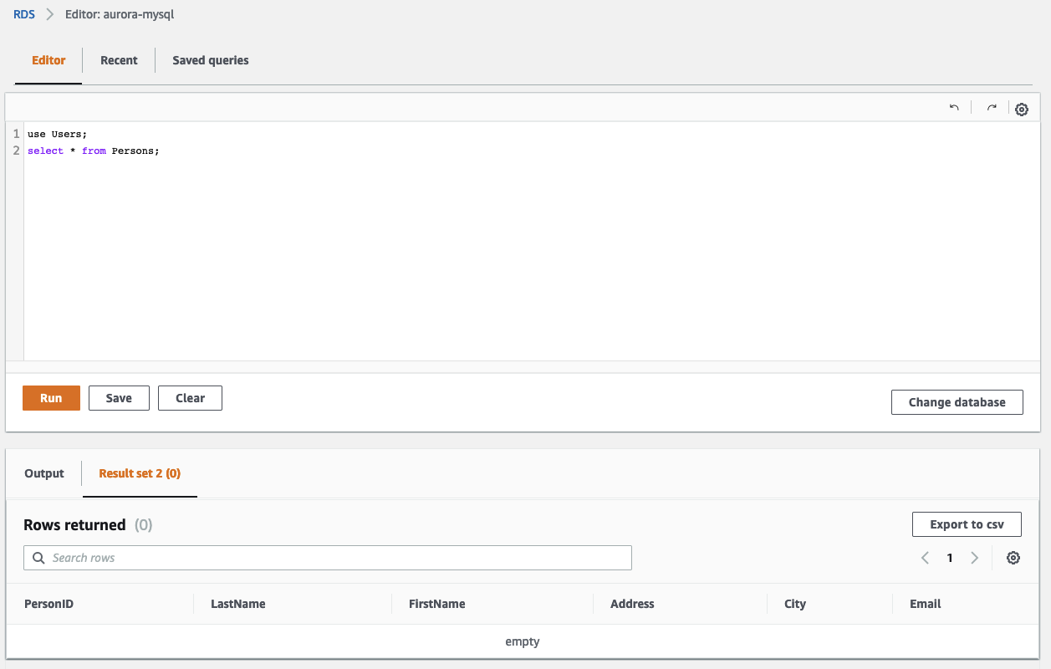The image size is (1051, 669).
Task: Run the SQL query
Action: click(x=51, y=398)
